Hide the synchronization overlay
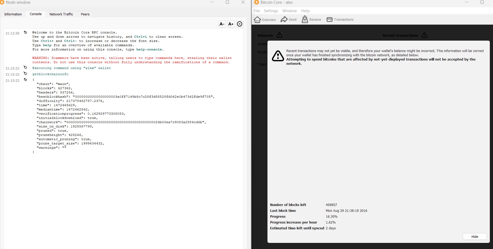 click(x=475, y=237)
